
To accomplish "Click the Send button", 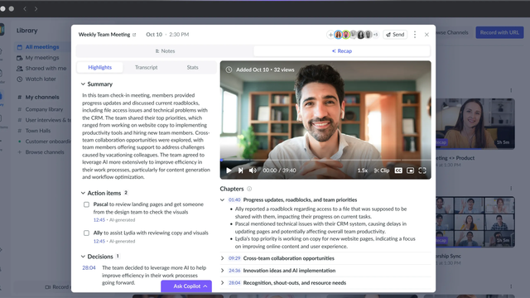I will click(395, 35).
